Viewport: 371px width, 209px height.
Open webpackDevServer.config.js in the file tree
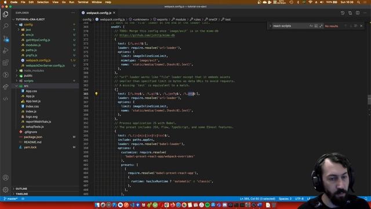(x=45, y=66)
